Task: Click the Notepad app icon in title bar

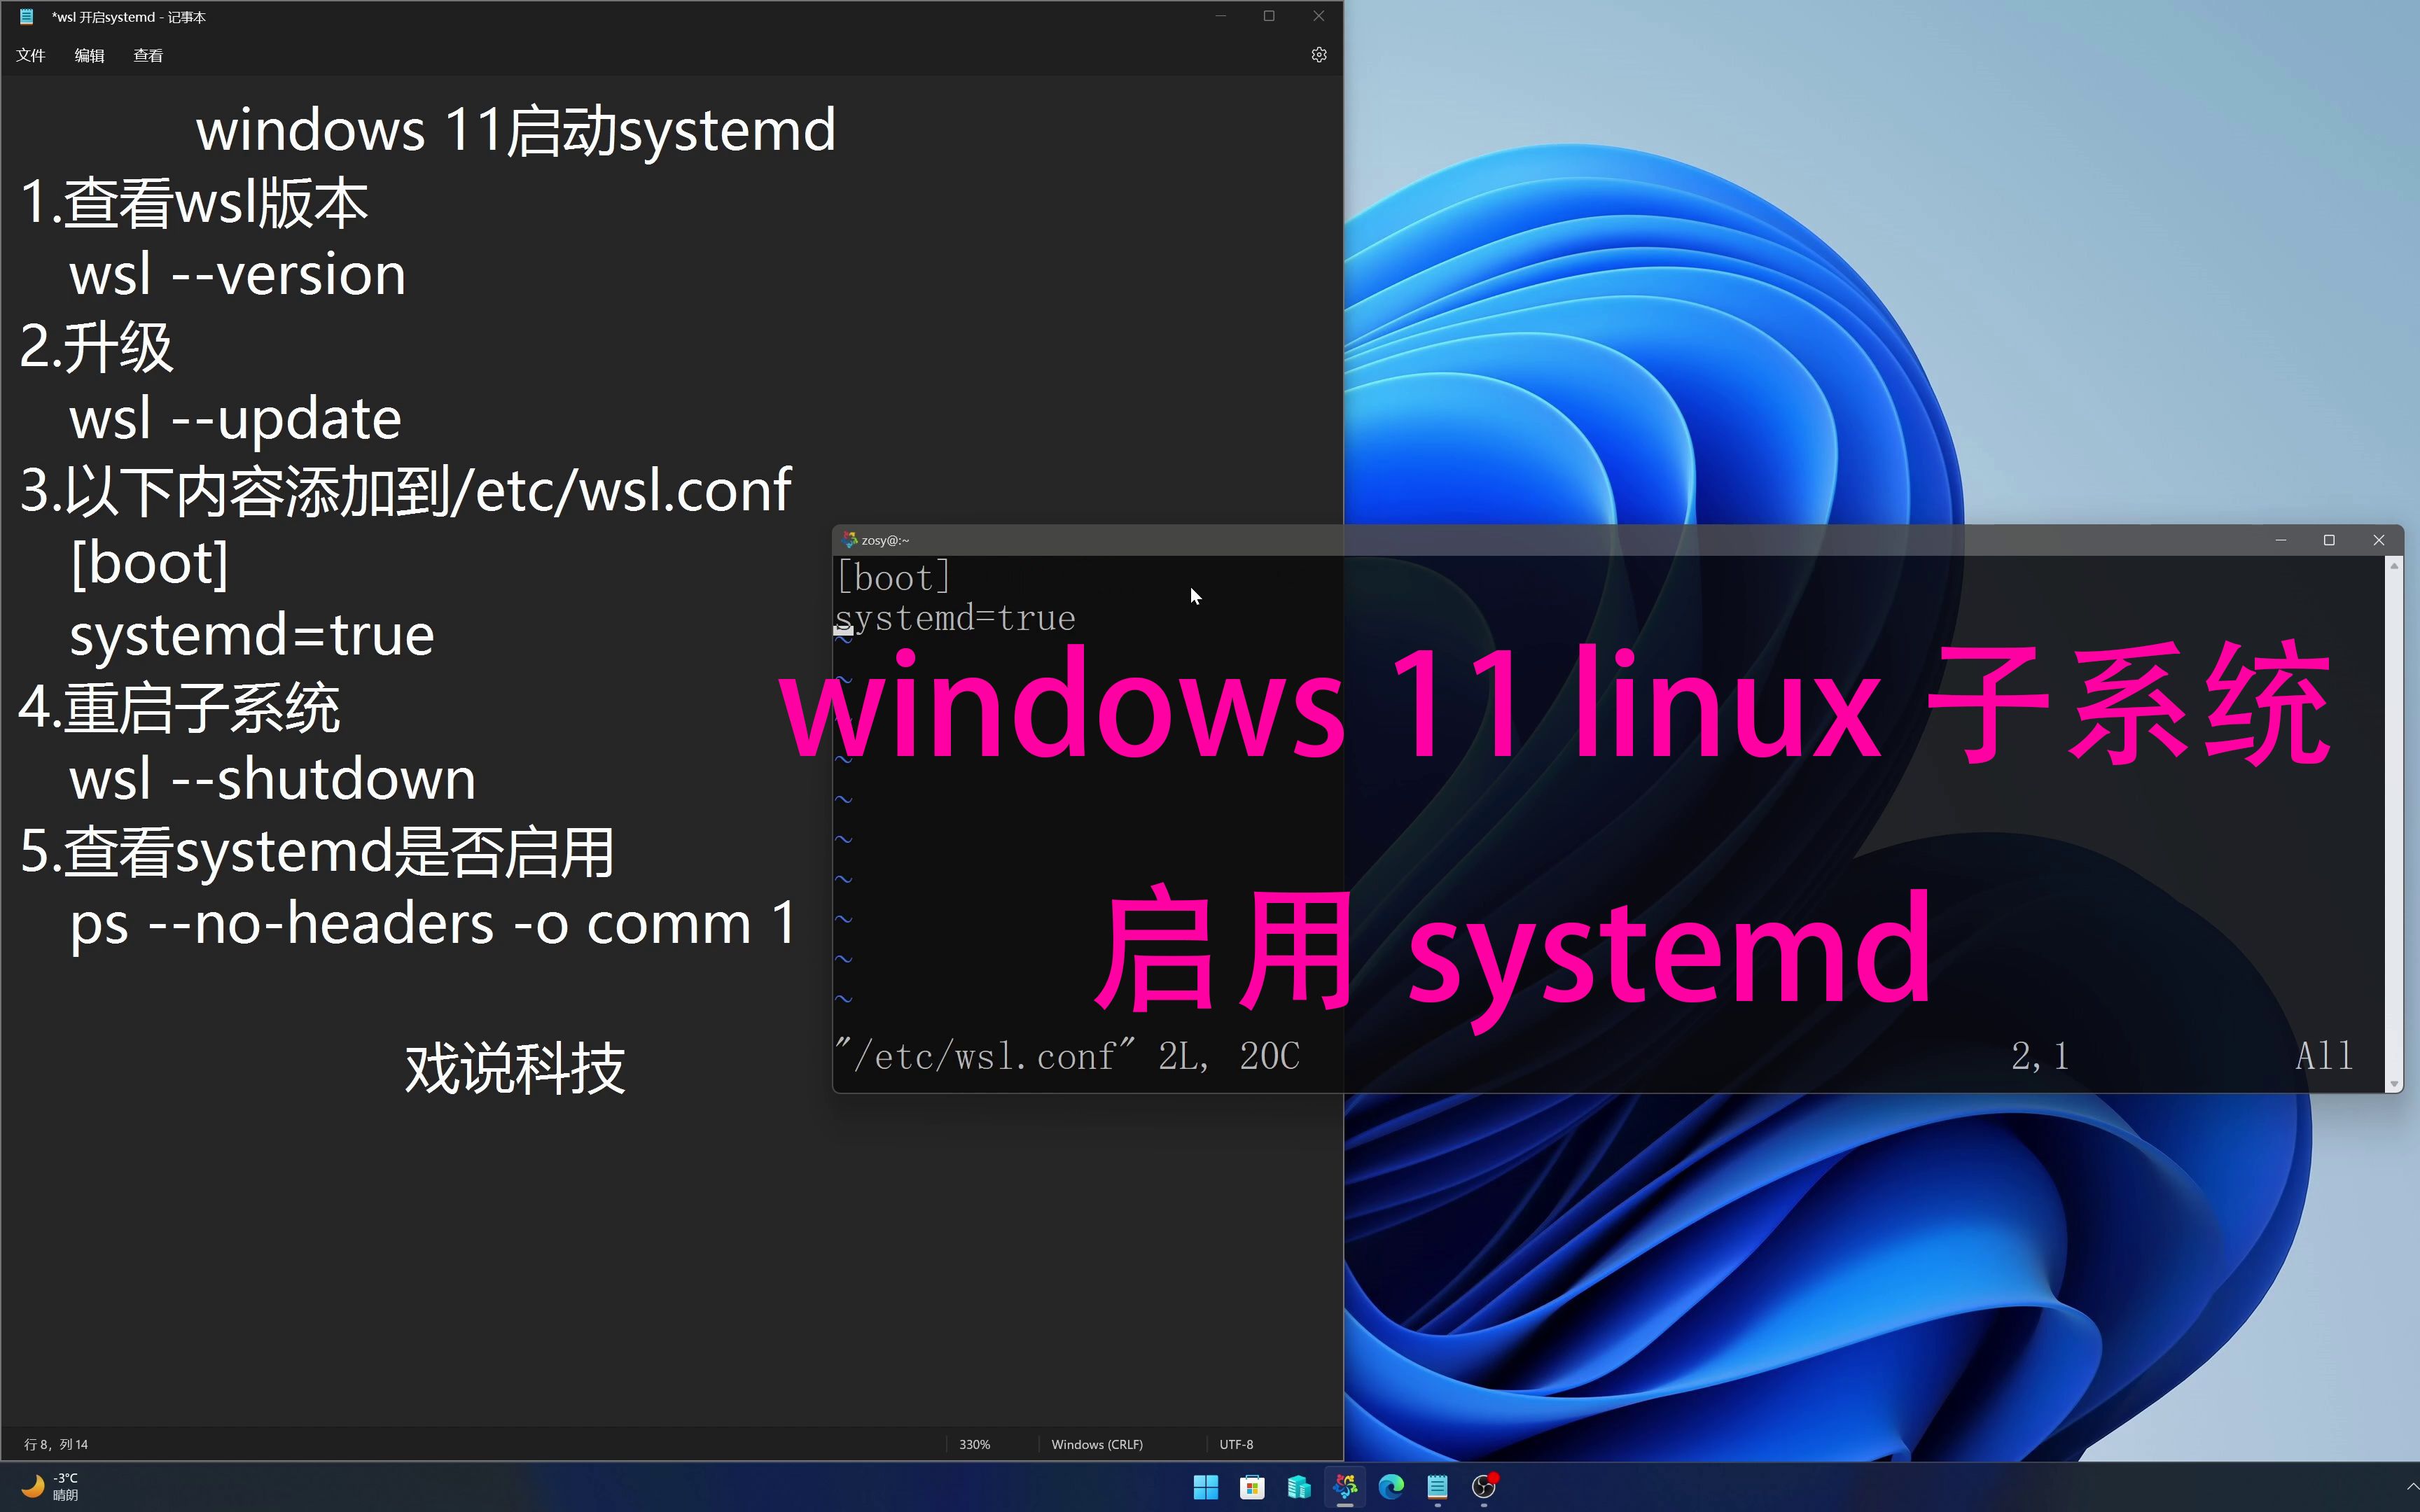Action: point(27,16)
